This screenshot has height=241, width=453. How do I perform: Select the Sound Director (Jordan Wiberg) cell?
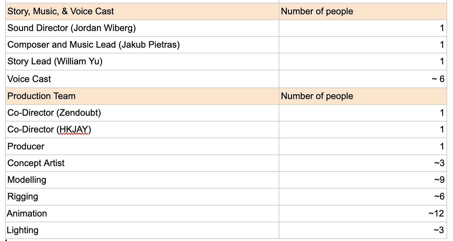(72, 28)
